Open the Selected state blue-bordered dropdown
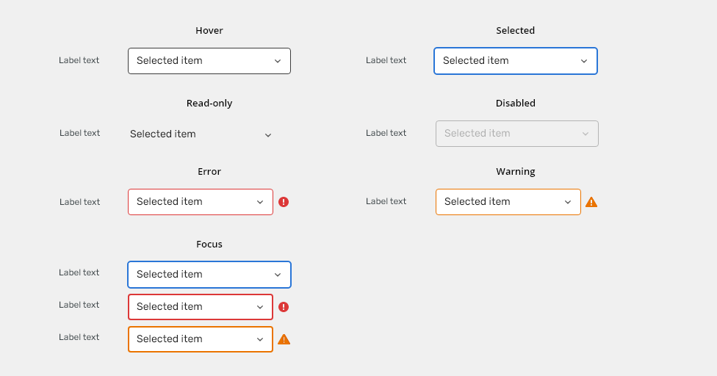The height and width of the screenshot is (376, 717). 516,61
